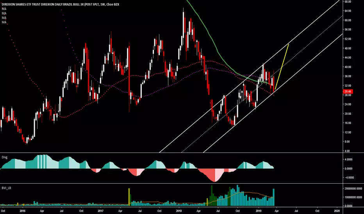Viewport: 364px width, 214px height.
Task: Click the 68.00 price axis label
Action: 348,2
